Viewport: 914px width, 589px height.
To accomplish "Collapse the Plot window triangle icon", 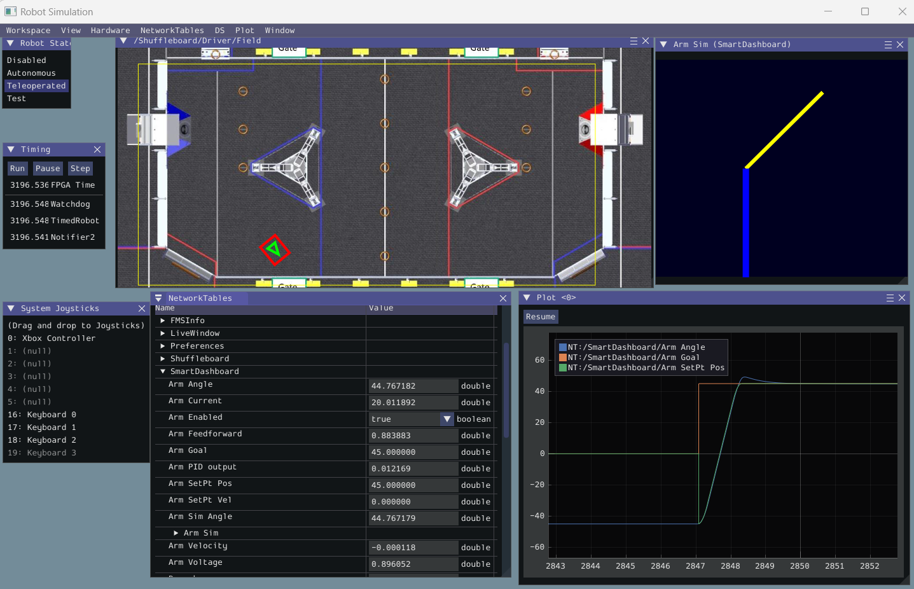I will [x=527, y=298].
